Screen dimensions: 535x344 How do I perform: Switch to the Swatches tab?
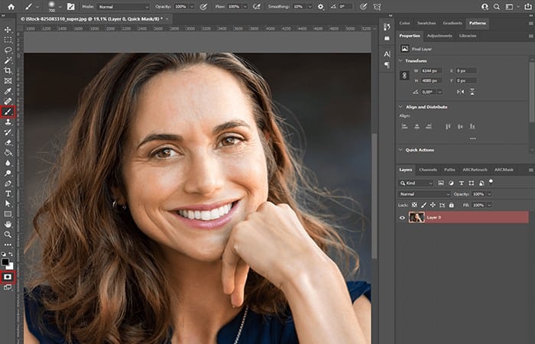(x=426, y=23)
